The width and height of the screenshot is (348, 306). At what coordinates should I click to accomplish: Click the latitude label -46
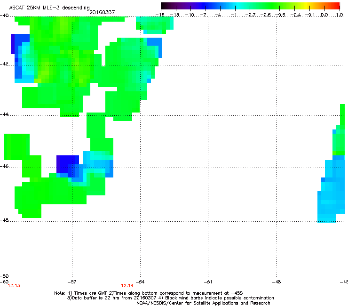4,166
